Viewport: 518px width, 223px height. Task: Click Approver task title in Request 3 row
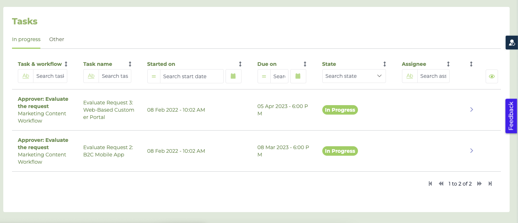tap(43, 103)
